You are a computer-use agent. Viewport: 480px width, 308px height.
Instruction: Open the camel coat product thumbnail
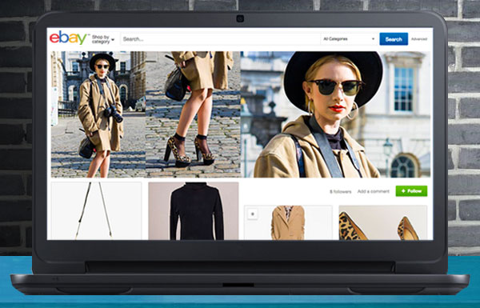point(288,222)
